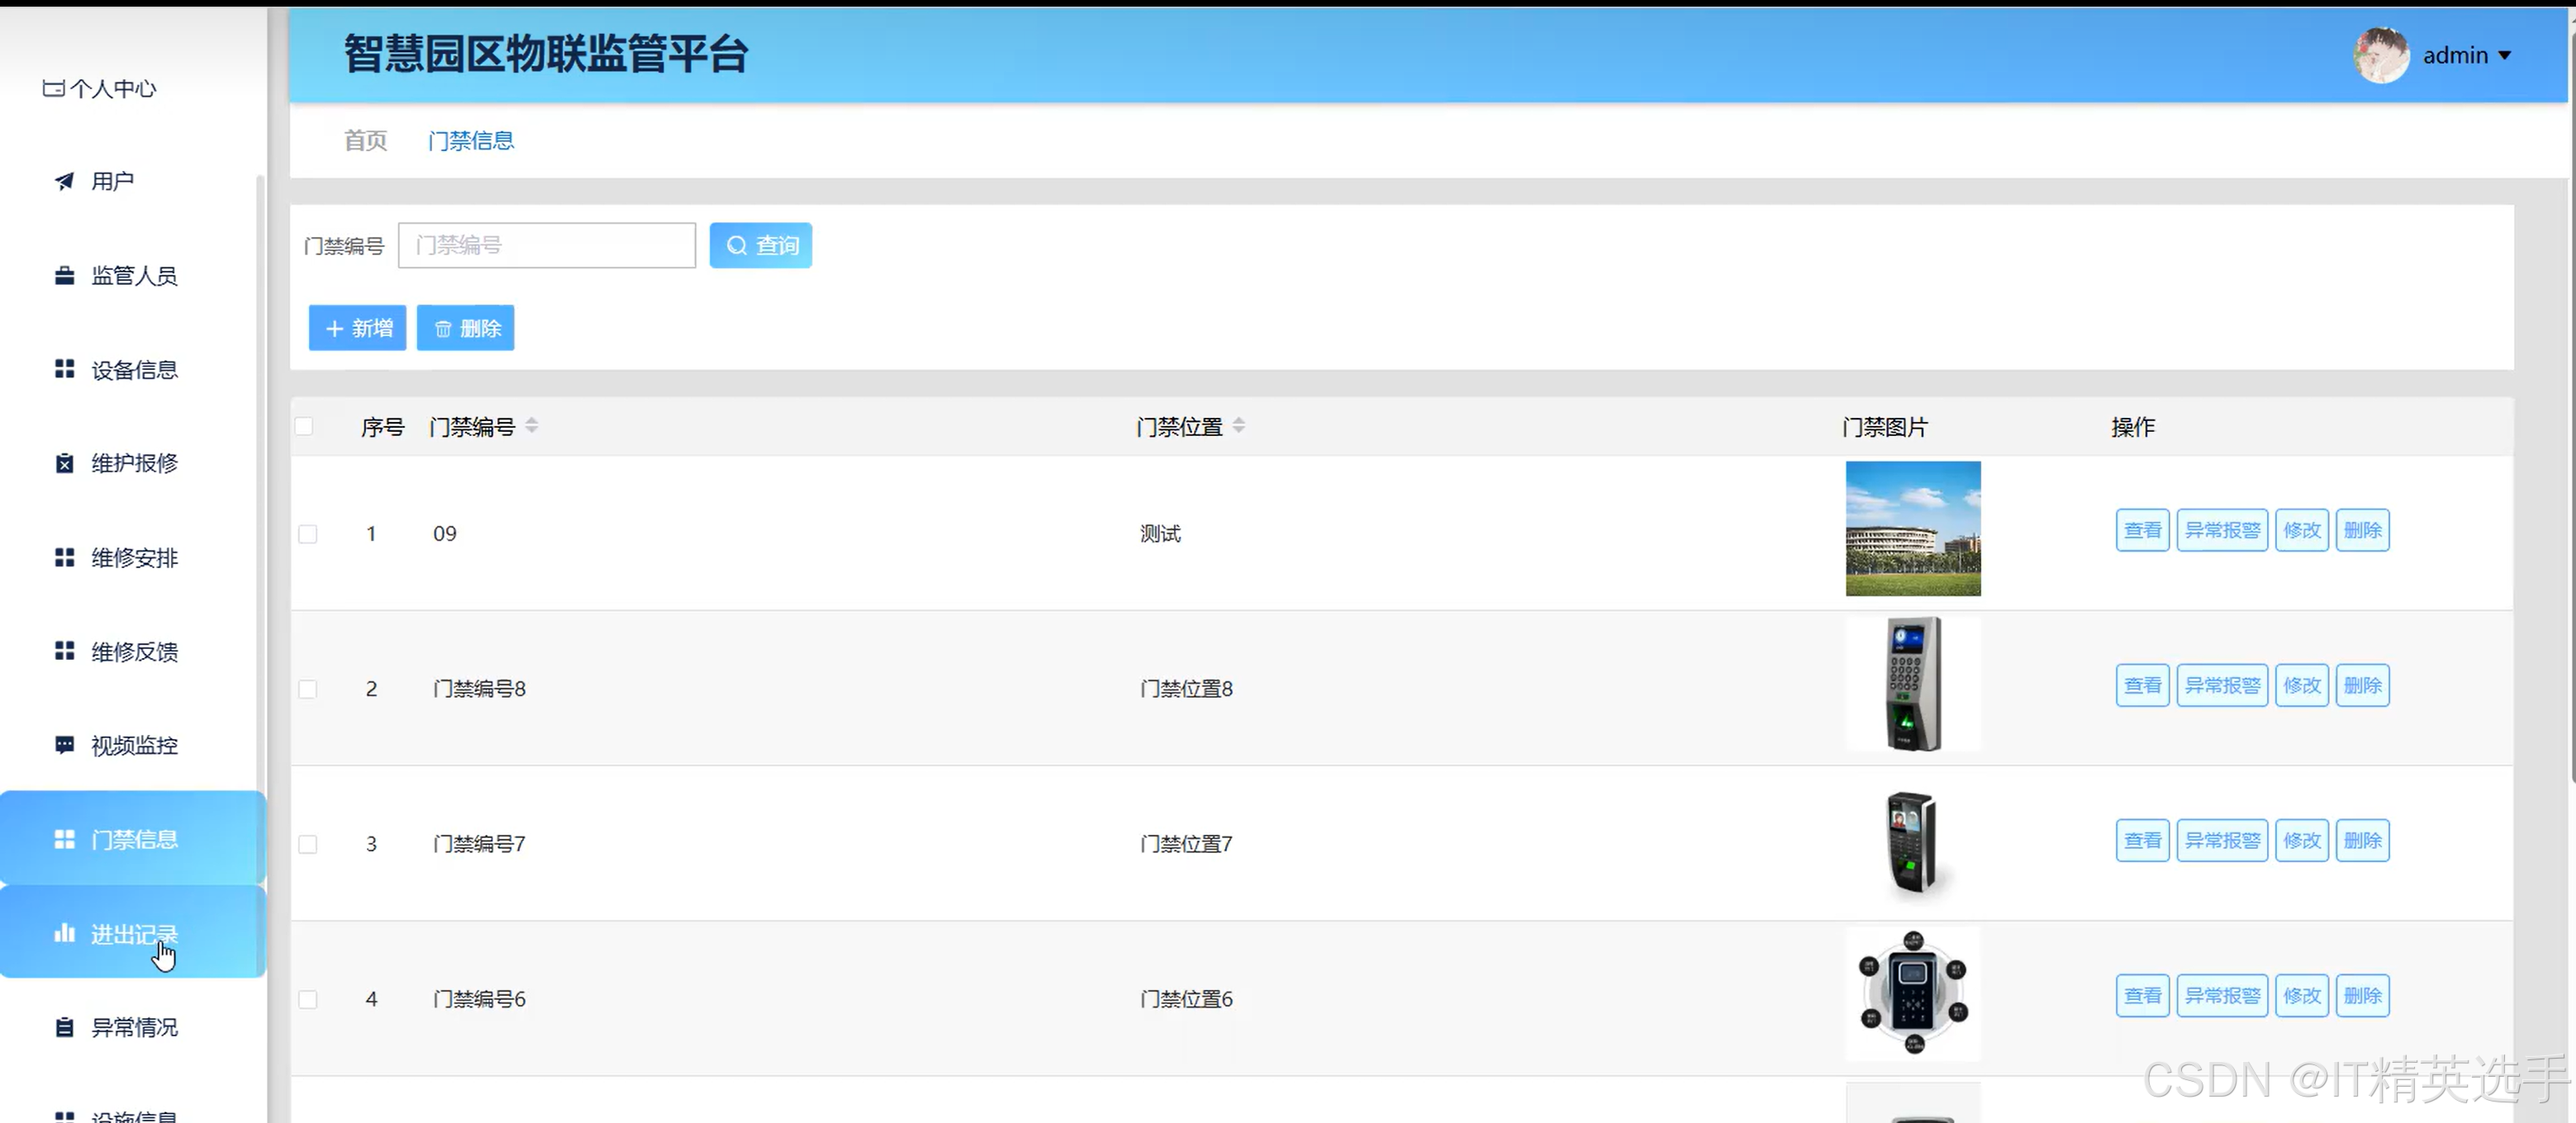Click 修改 for row 09
Viewport: 2576px width, 1123px height.
click(x=2302, y=529)
